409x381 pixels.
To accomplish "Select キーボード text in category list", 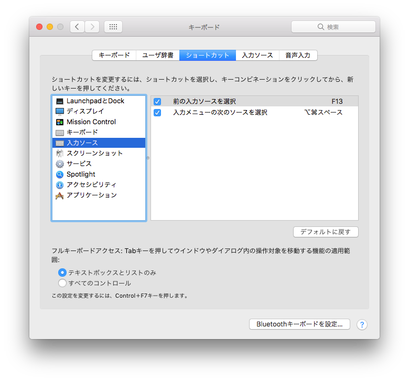I will tap(82, 132).
